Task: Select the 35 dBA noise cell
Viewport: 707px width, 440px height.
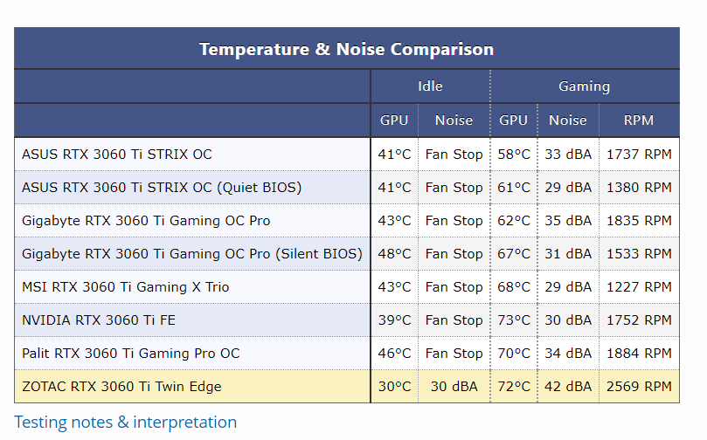Action: (x=568, y=221)
